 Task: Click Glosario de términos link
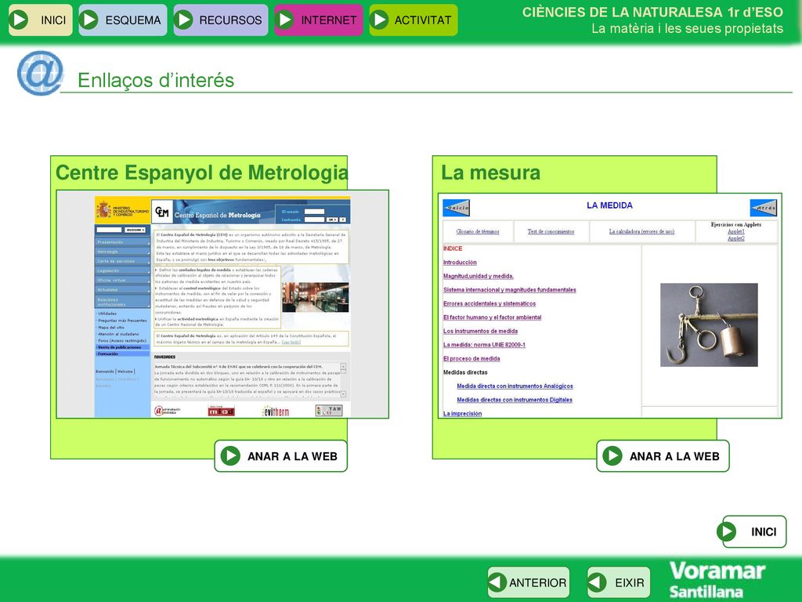(x=478, y=232)
